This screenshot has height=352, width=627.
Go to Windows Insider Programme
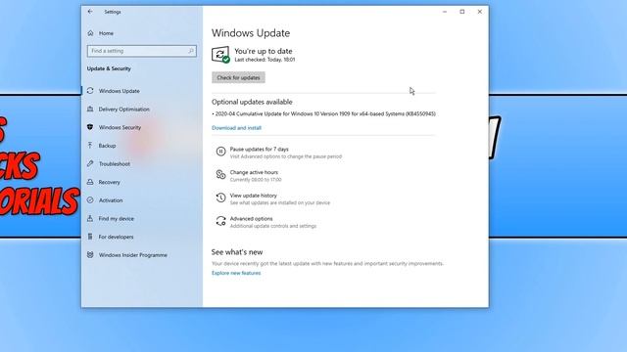pyautogui.click(x=133, y=255)
